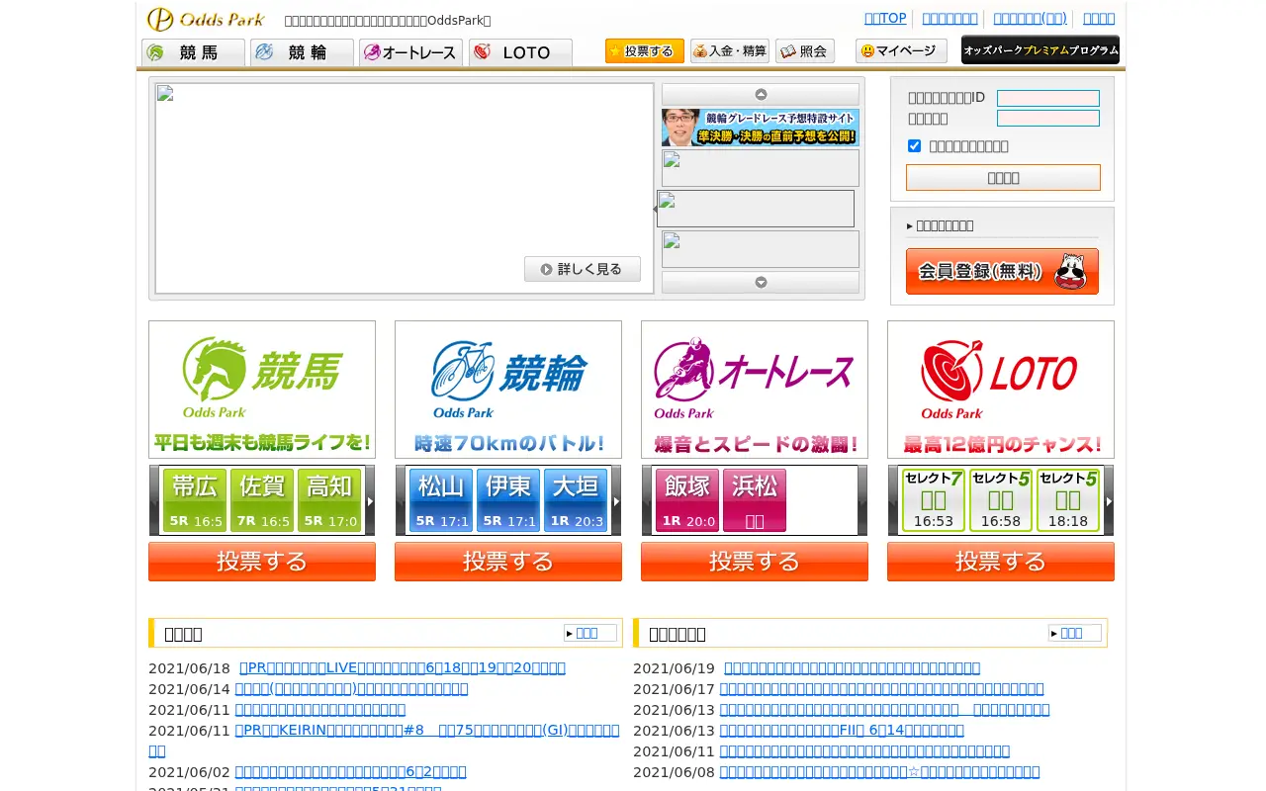
Task: Advance 競輪 race list right arrow
Action: [616, 501]
